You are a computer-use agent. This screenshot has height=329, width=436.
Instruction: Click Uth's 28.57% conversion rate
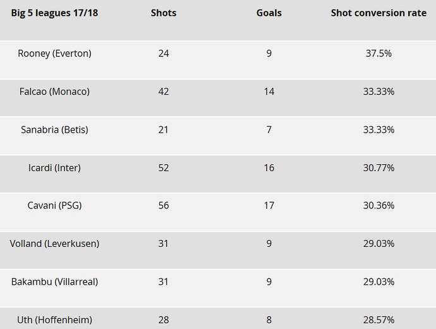click(378, 320)
